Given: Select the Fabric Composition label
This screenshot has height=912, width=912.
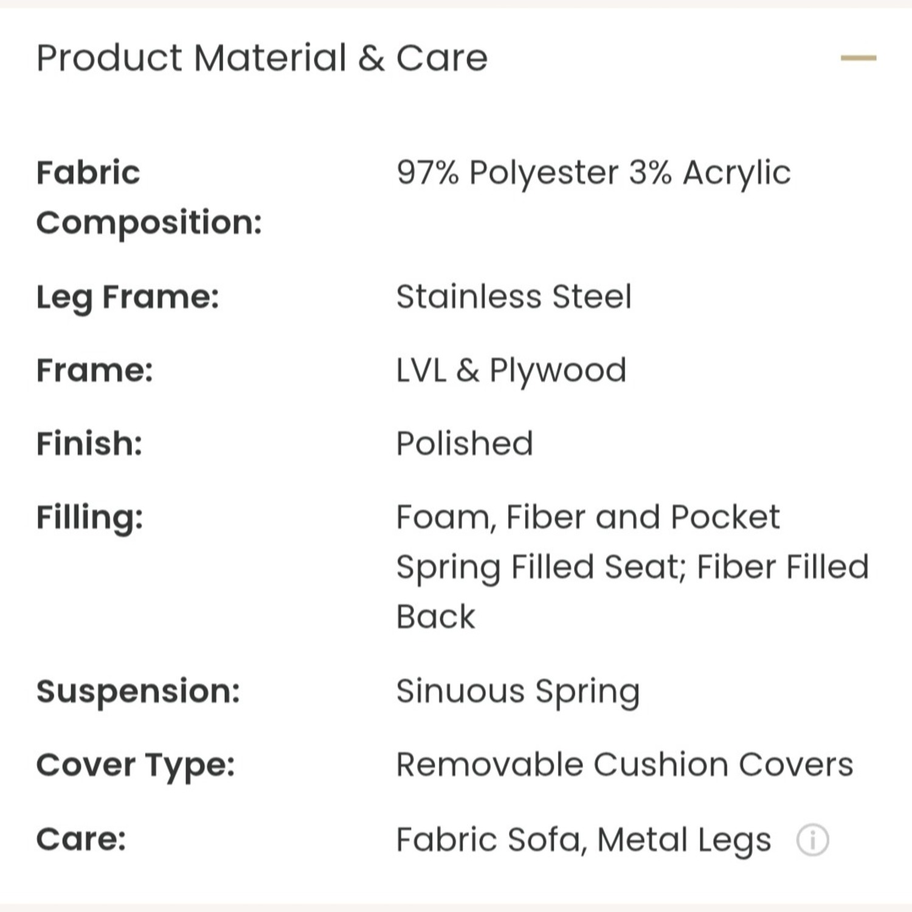Looking at the screenshot, I should click(x=149, y=197).
